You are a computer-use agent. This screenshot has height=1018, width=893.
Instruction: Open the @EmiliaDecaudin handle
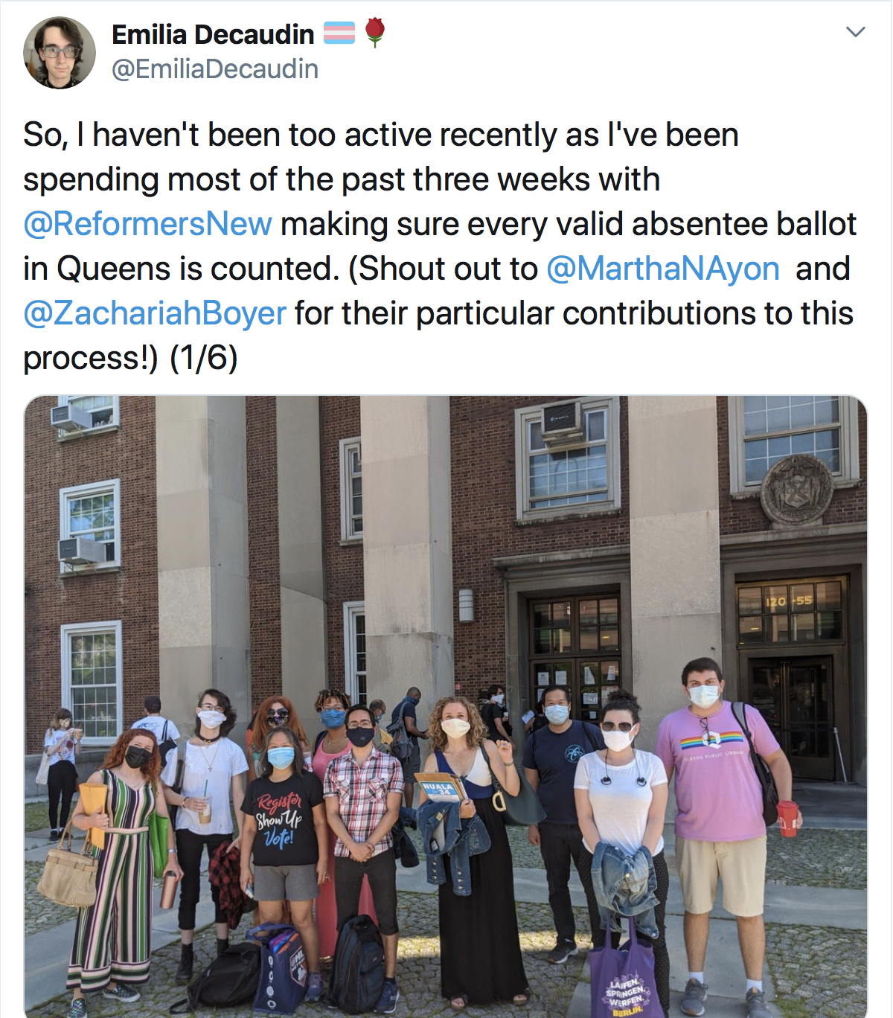pyautogui.click(x=215, y=69)
